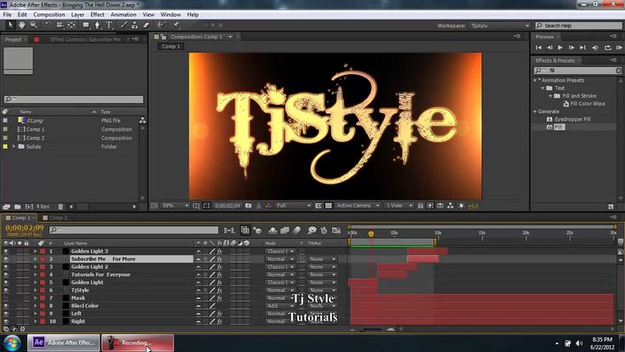
Task: Toggle visibility of the Mask layer
Action: (x=7, y=298)
